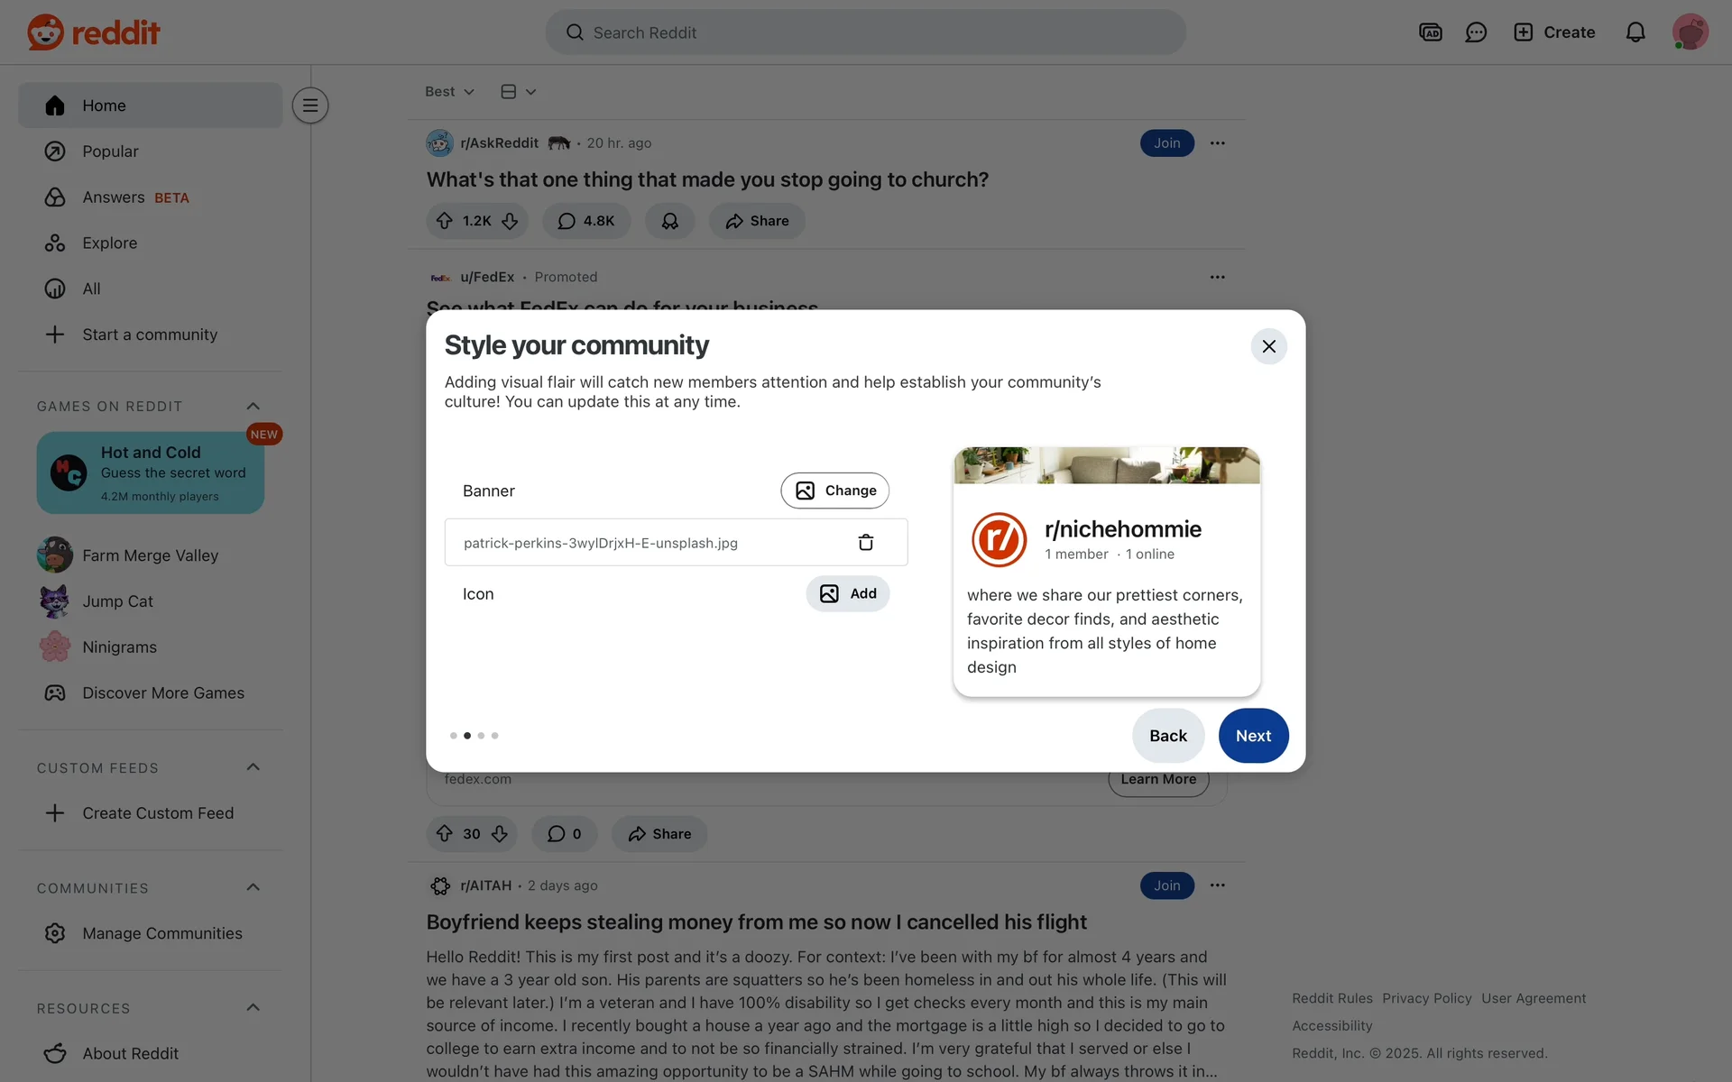
Task: Open the notifications bell
Action: 1635,32
